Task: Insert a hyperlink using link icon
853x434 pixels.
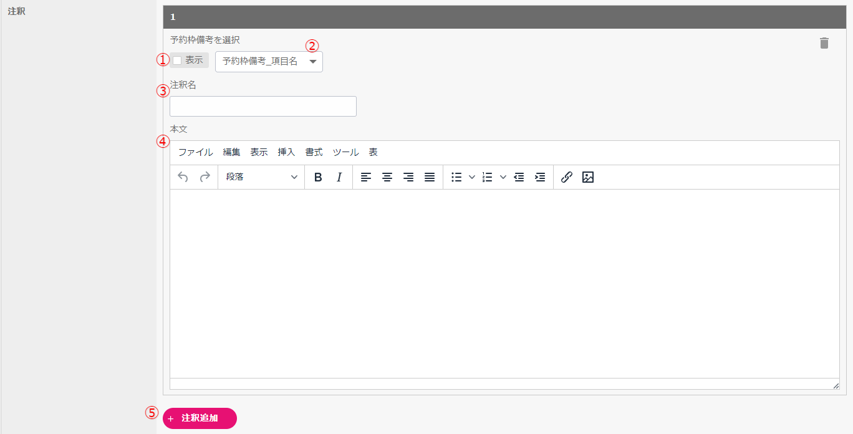Action: point(566,177)
